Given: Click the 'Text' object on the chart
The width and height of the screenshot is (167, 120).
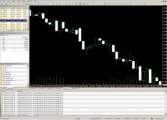Looking at the screenshot, I should (x=73, y=32).
